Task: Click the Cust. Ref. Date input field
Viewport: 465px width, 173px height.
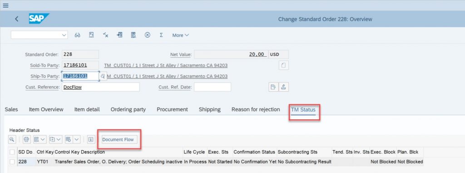Action: (x=213, y=87)
